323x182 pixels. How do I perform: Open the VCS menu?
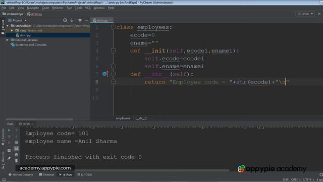88,8
